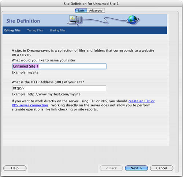This screenshot has width=183, height=177.
Task: Click the computer icon in the banner
Action: pyautogui.click(x=75, y=20)
